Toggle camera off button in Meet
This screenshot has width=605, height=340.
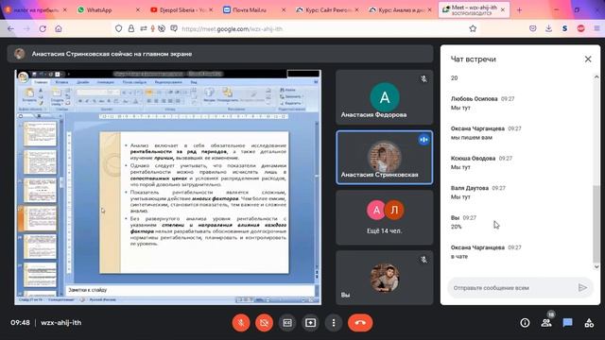pos(265,323)
